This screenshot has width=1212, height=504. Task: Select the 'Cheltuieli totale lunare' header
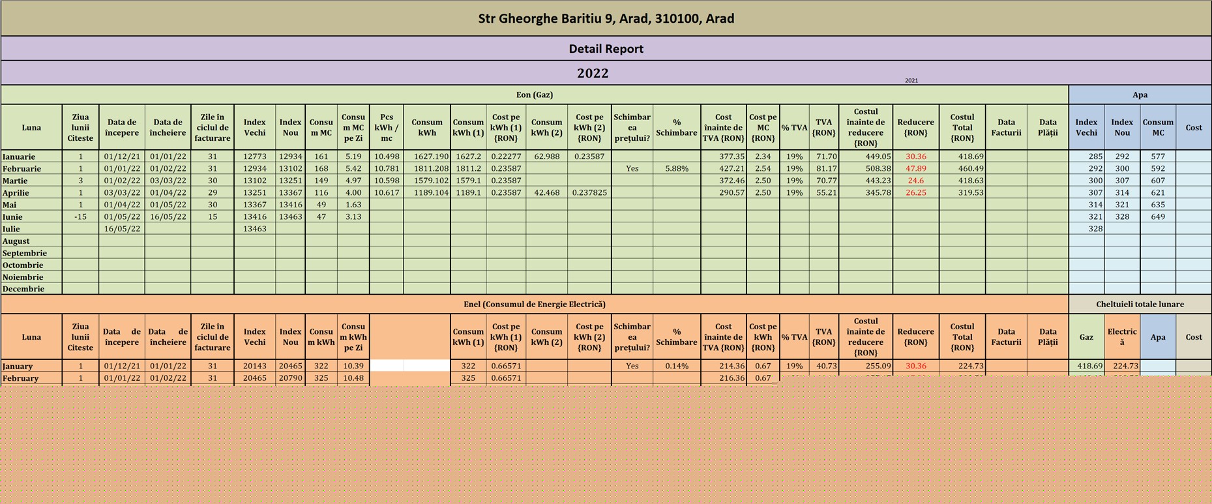1140,304
